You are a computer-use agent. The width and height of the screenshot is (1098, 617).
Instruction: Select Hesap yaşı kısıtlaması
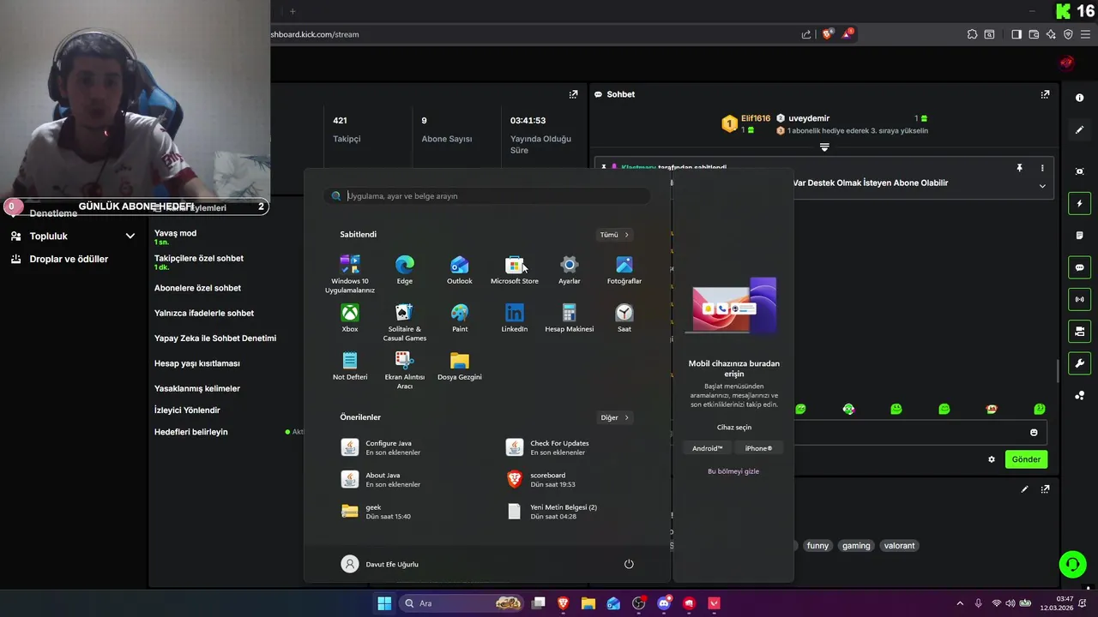coord(197,363)
